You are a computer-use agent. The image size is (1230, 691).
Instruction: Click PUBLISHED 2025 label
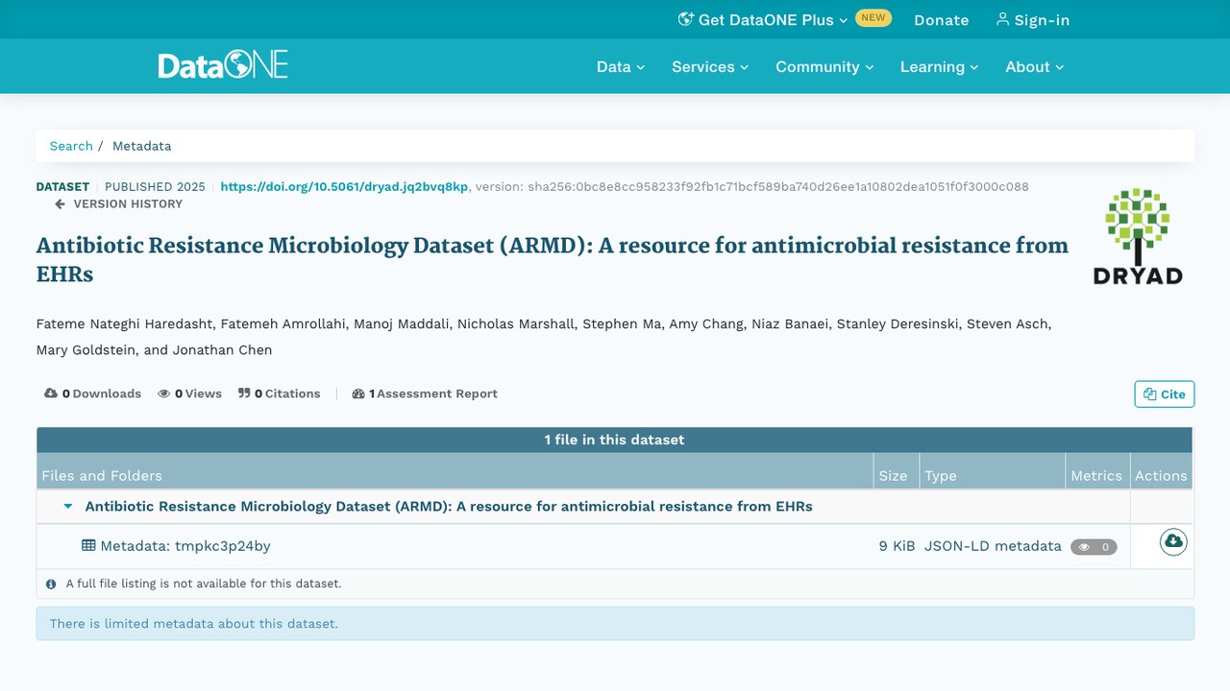[x=155, y=186]
